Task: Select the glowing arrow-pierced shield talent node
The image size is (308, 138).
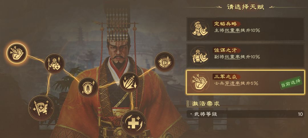Action: pyautogui.click(x=17, y=53)
